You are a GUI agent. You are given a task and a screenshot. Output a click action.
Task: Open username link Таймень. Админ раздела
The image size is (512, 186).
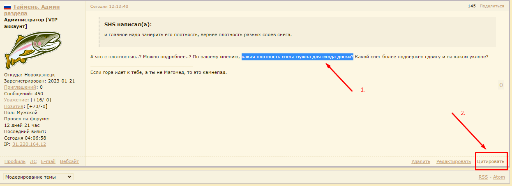point(32,10)
